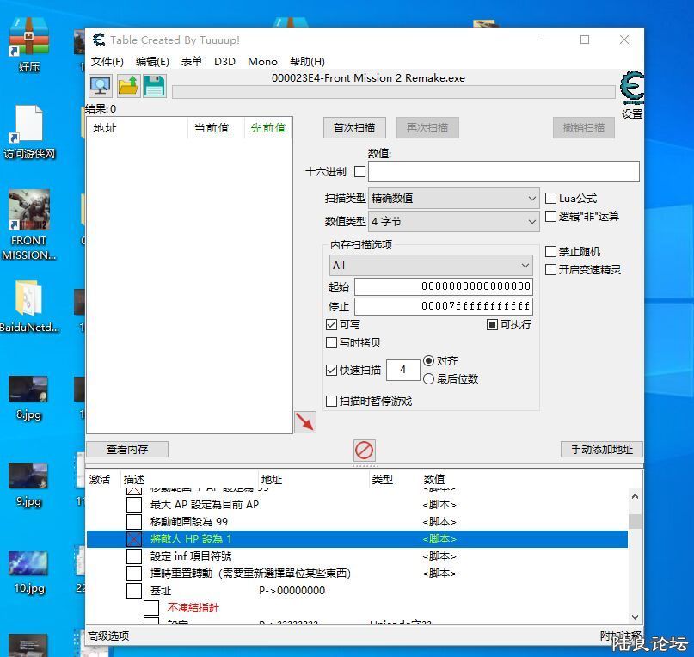Select the 最后位数 radio button
This screenshot has height=657, width=694.
pos(429,378)
